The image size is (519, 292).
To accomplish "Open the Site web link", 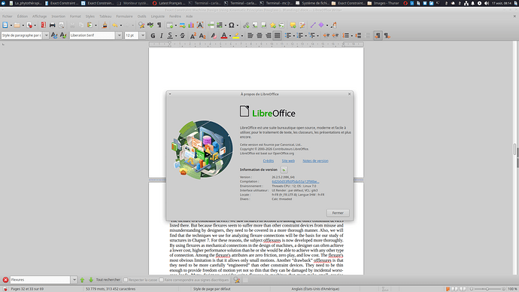I will [288, 161].
